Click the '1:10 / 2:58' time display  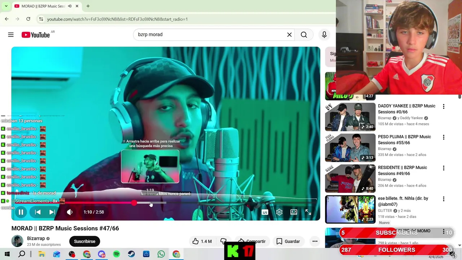[93, 212]
